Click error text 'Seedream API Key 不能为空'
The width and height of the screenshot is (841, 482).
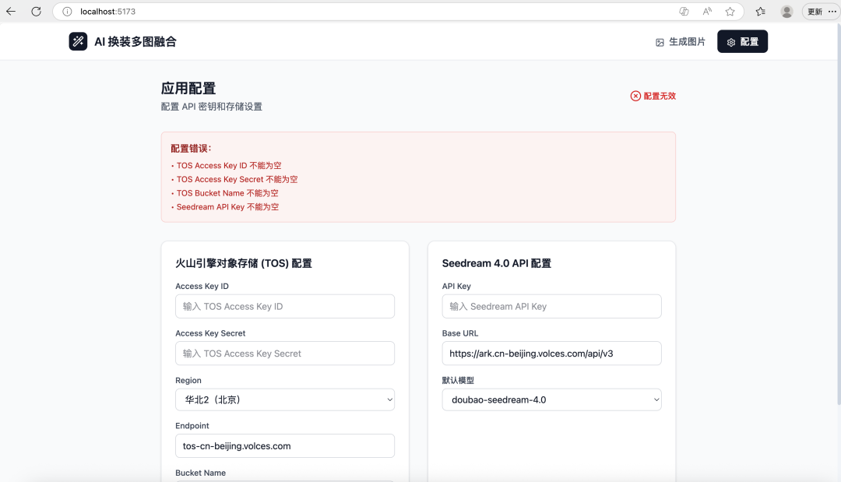click(227, 207)
